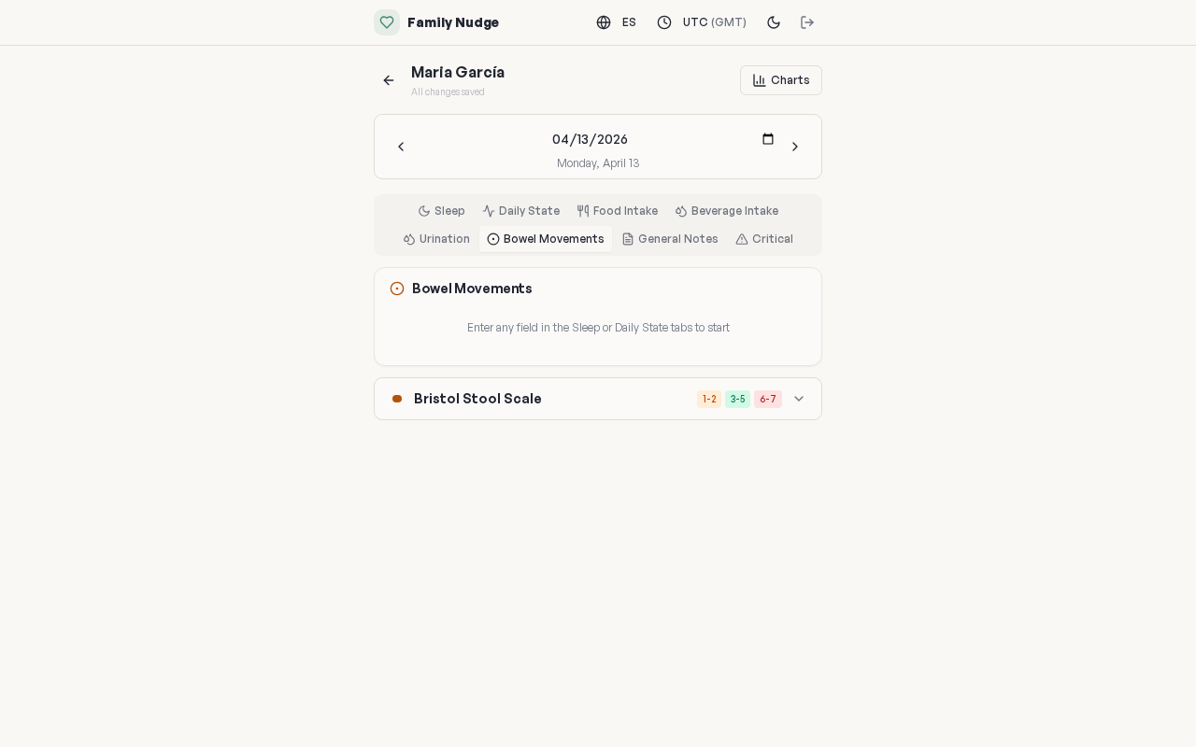
Task: Open the calendar date picker icon
Action: (768, 139)
